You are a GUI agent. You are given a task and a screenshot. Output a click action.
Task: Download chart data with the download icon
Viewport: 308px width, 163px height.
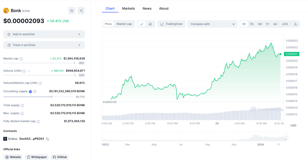click(295, 24)
